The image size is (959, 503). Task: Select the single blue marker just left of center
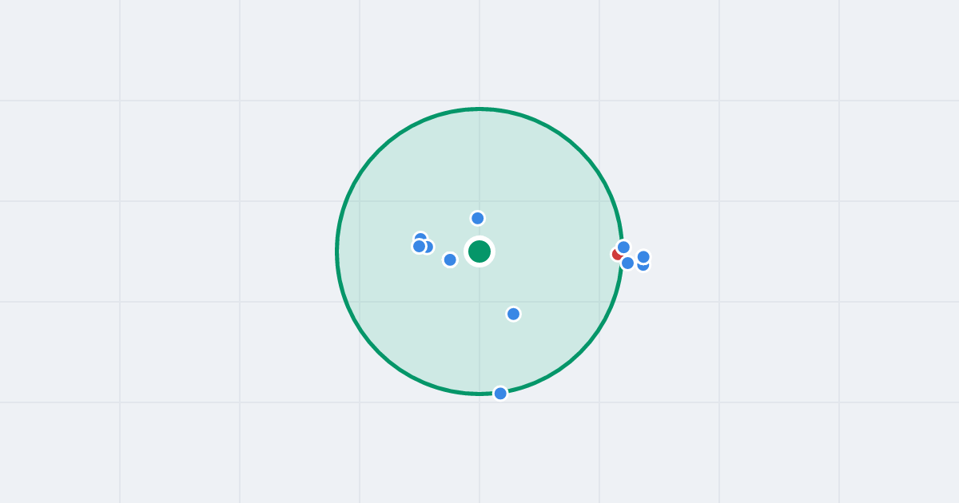[450, 259]
